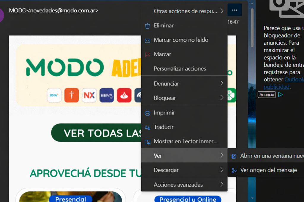
Task: Click the Ver origen del mensaje icon
Action: point(234,170)
